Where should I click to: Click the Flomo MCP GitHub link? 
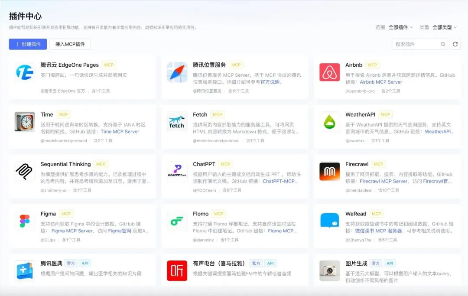click(x=282, y=231)
